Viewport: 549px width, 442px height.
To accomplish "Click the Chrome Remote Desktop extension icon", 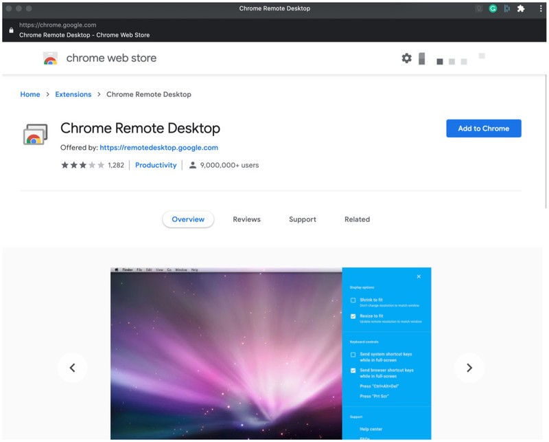I will (x=35, y=134).
